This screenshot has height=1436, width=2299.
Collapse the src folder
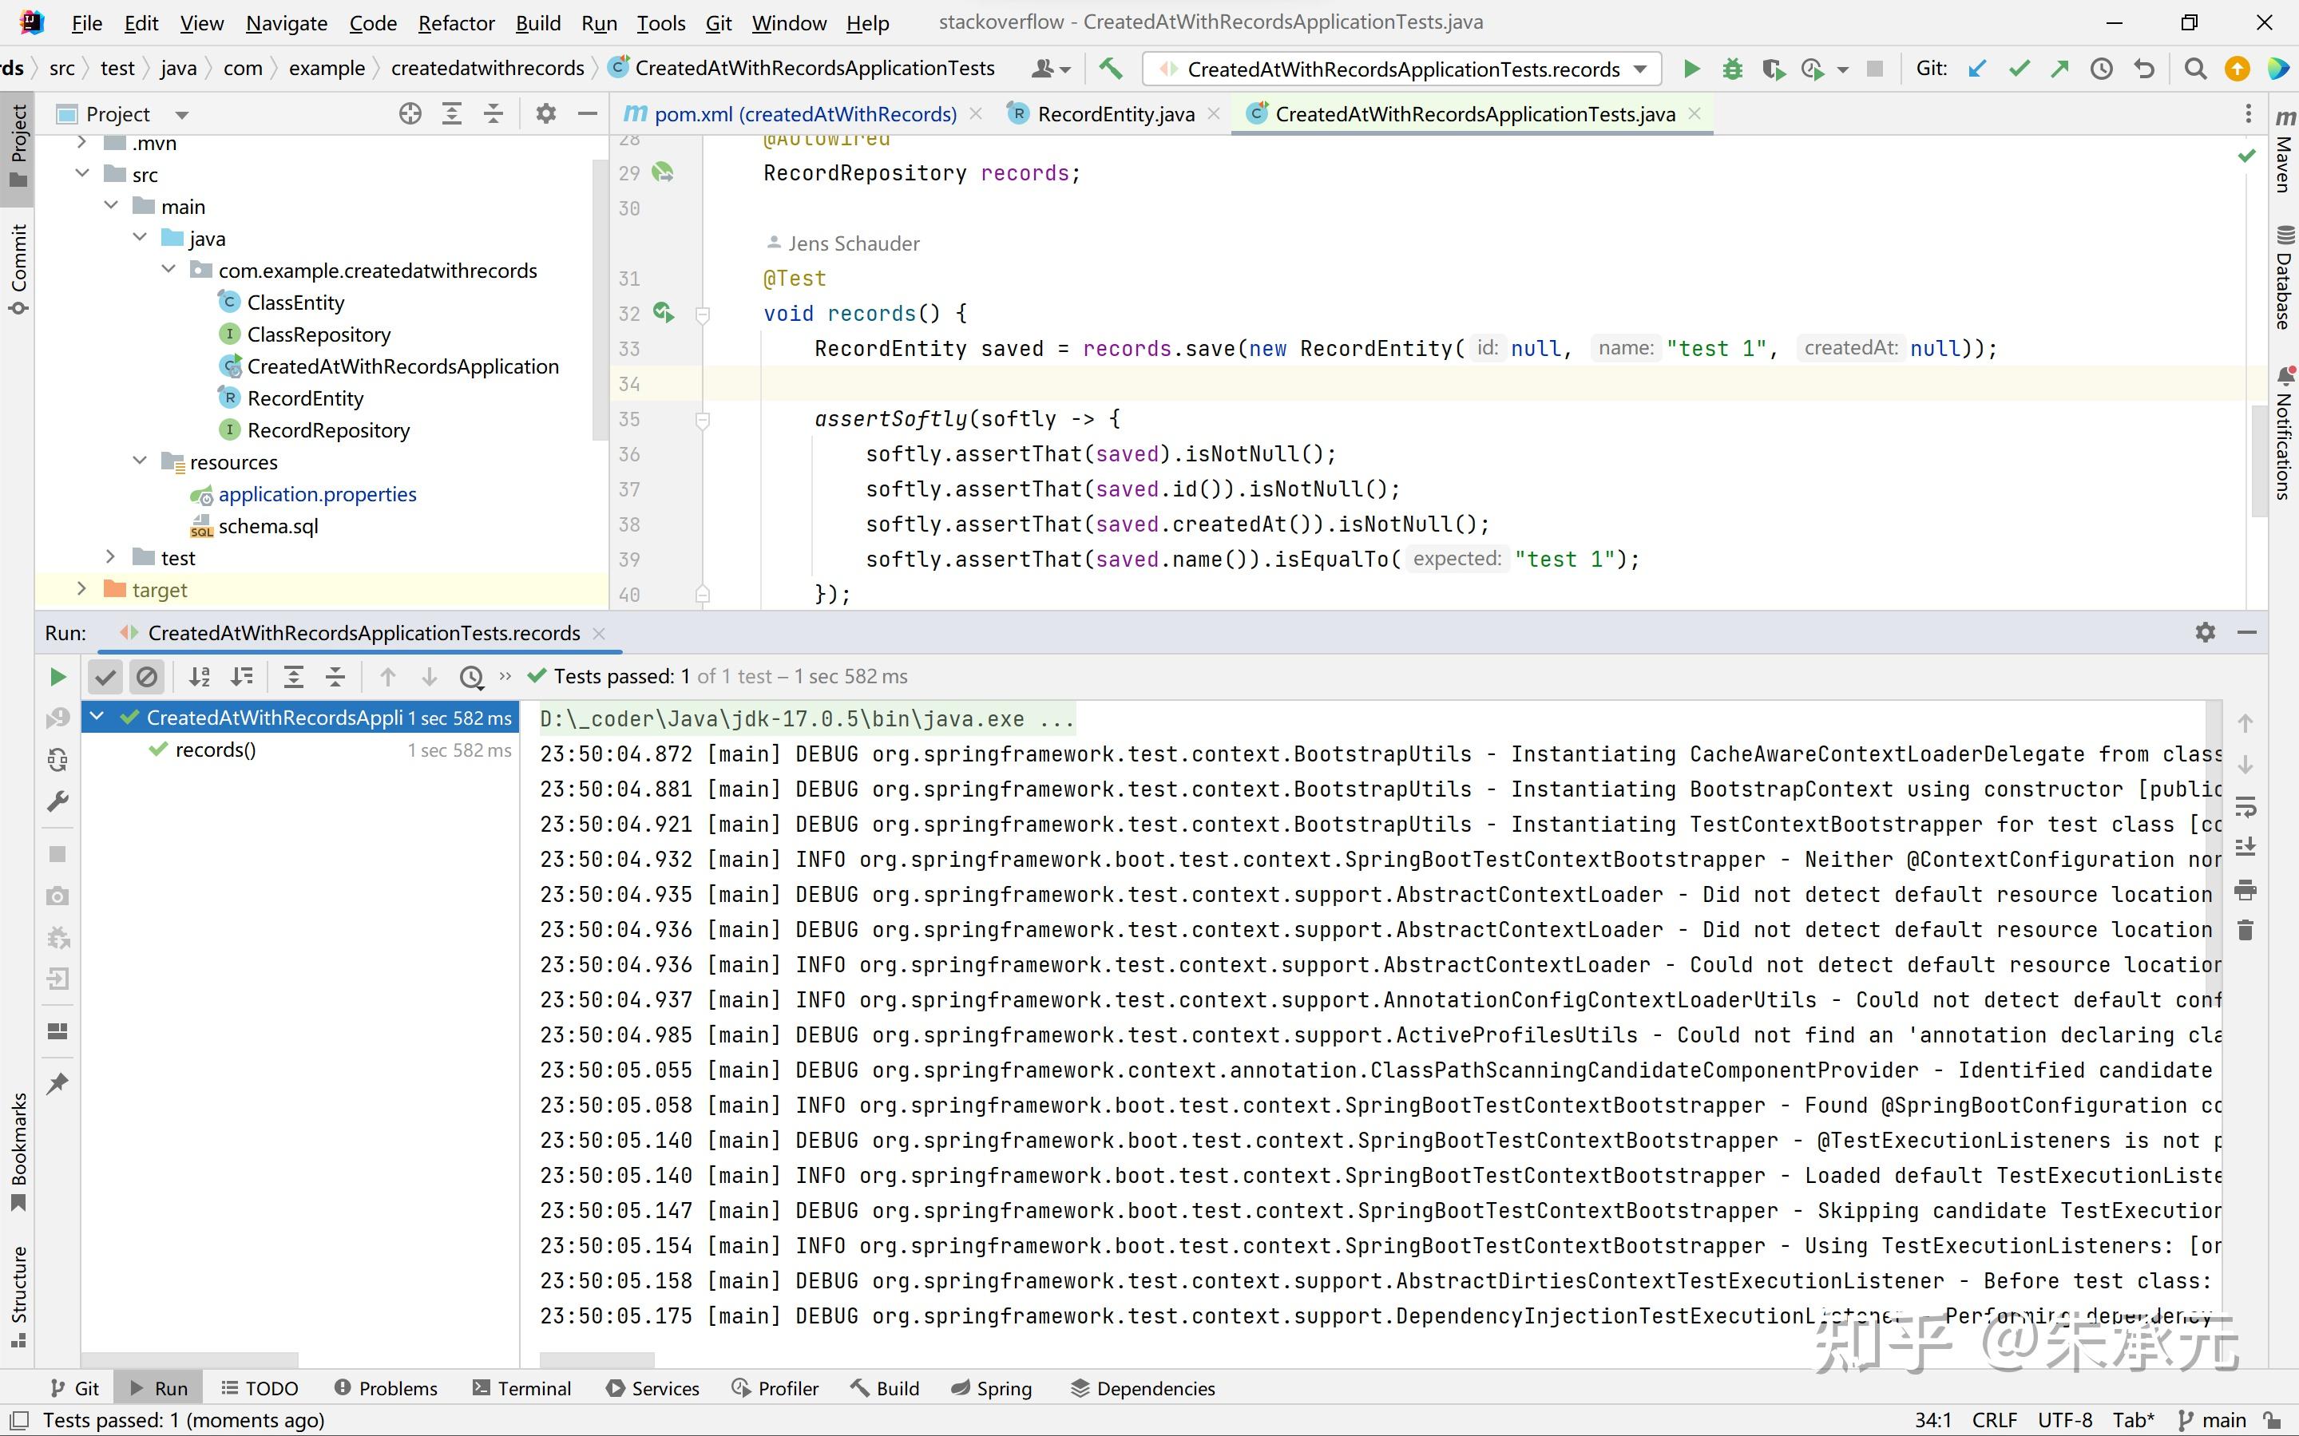coord(81,174)
